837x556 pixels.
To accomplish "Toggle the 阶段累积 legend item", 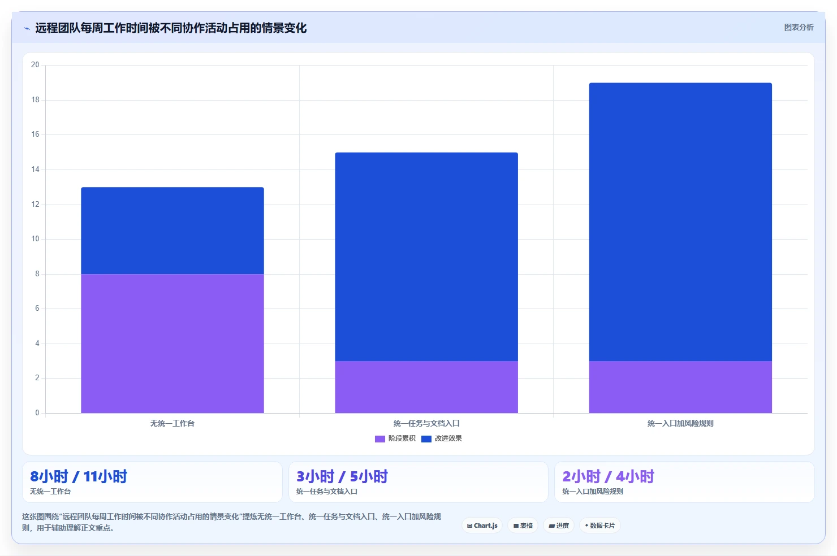I will coord(395,438).
